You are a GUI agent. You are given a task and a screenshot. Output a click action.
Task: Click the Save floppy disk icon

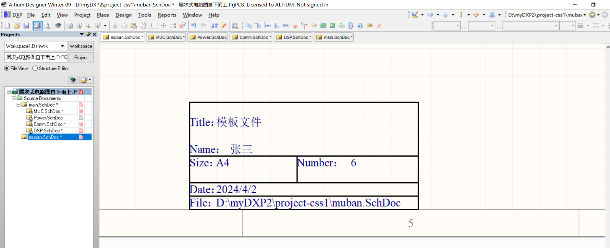pos(27,26)
